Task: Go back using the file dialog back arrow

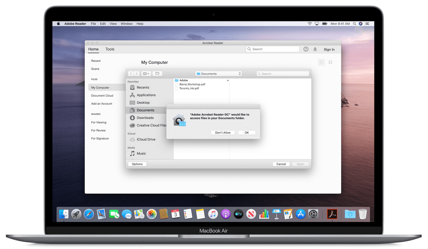Action: click(x=131, y=73)
